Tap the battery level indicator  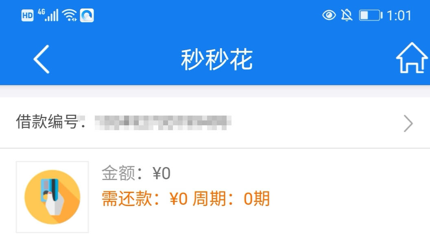[x=371, y=15]
